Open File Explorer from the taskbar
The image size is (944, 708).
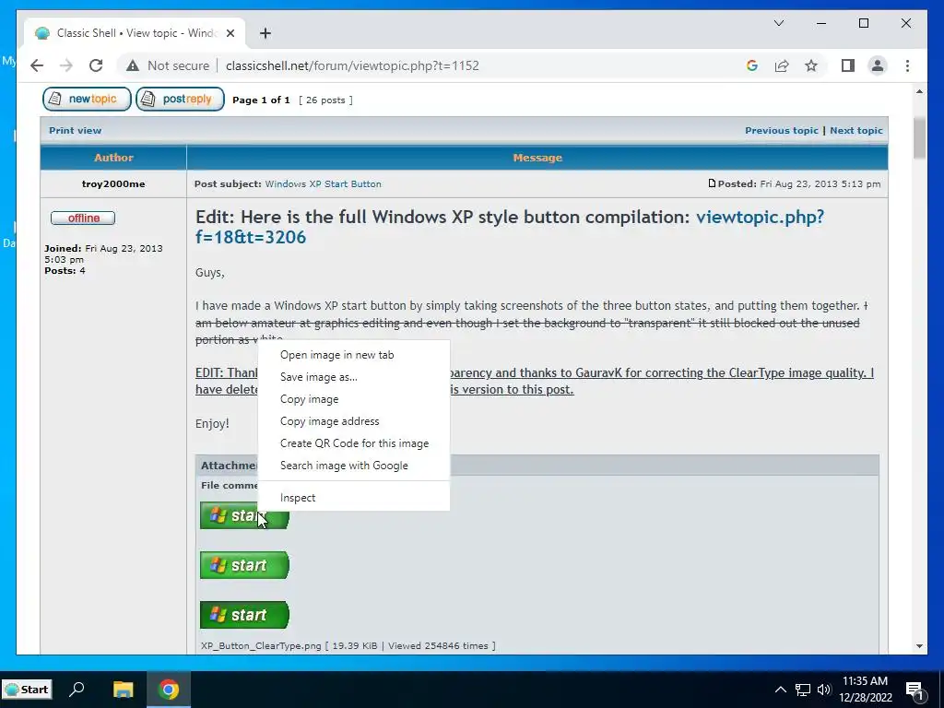point(123,690)
